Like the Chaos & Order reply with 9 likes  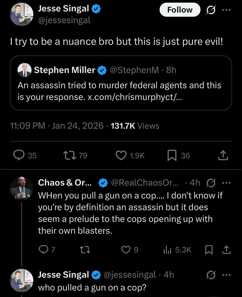(x=125, y=250)
